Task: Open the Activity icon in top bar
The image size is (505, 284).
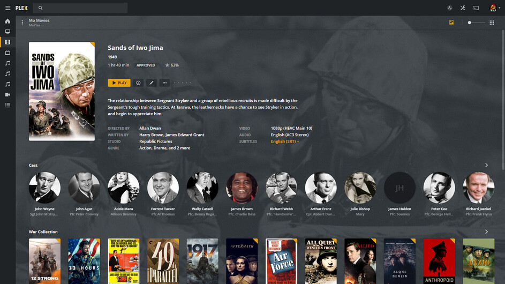Action: click(x=450, y=8)
